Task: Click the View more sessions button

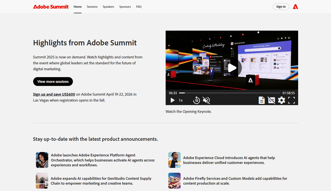Action: pos(53,81)
